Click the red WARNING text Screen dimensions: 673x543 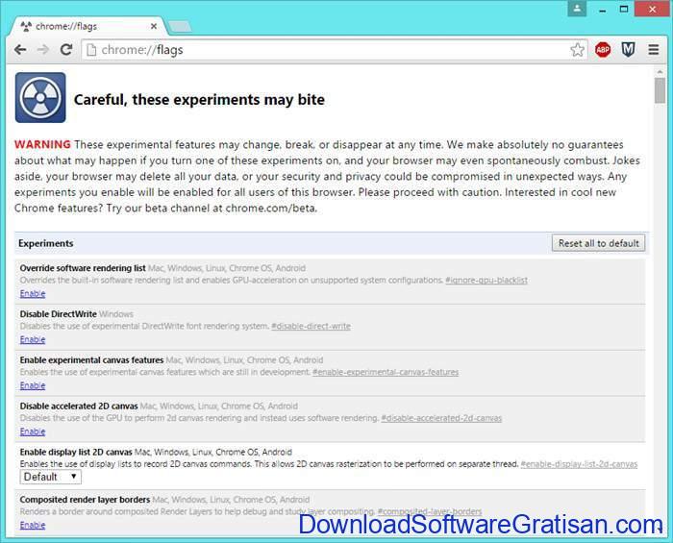click(x=42, y=144)
